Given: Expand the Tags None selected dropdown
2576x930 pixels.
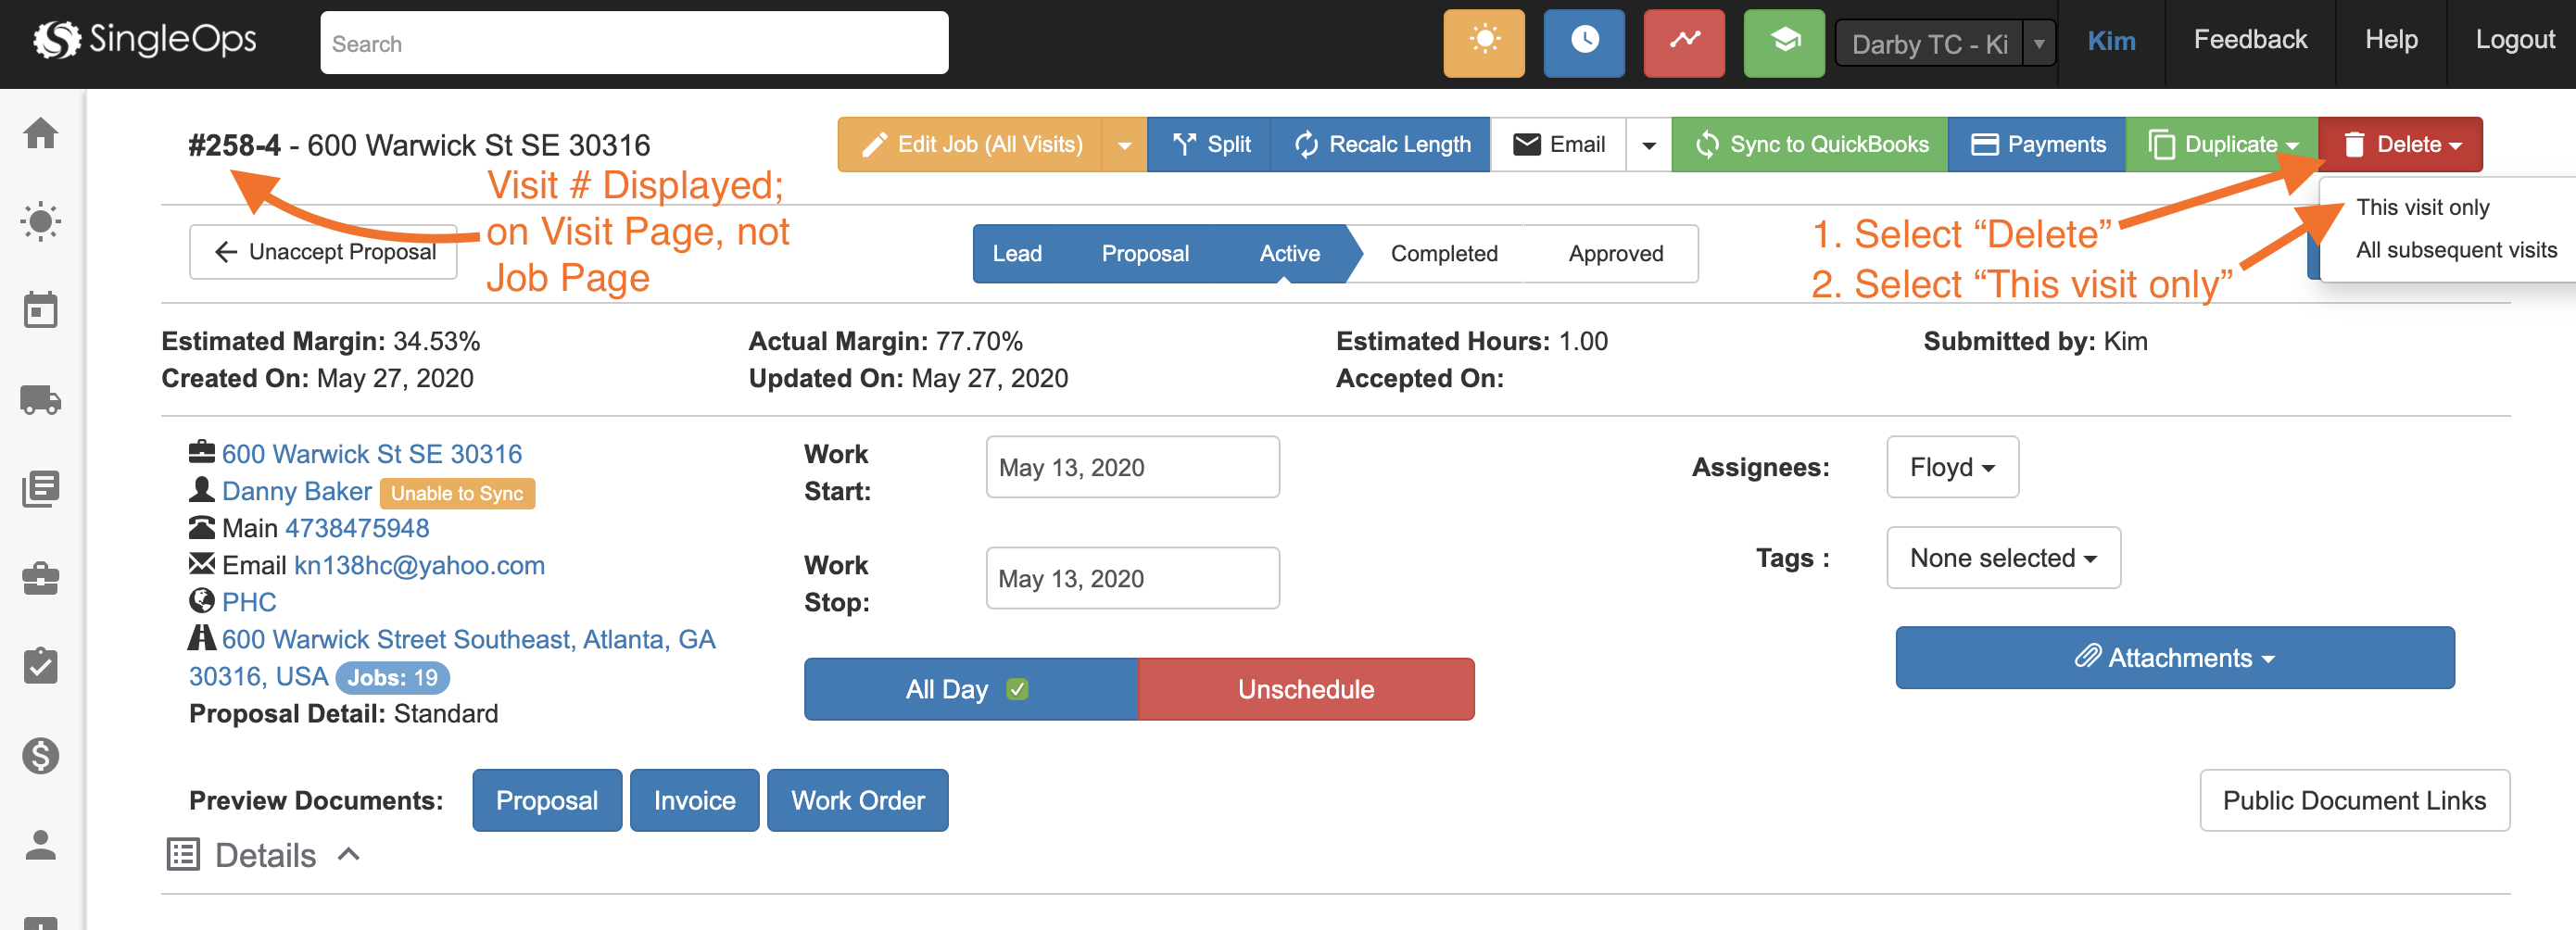Looking at the screenshot, I should tap(2002, 558).
